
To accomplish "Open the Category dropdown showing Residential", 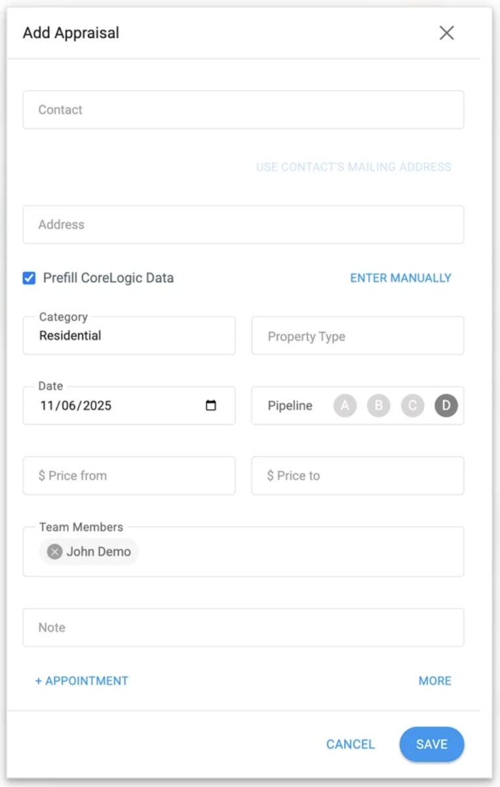I will click(129, 336).
